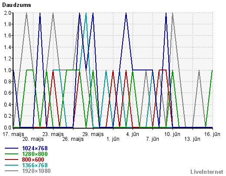Click the 2.0 value on y-axis
The height and width of the screenshot is (176, 226).
click(7, 13)
